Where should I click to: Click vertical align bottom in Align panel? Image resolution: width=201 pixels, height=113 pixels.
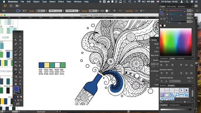[x=192, y=65]
